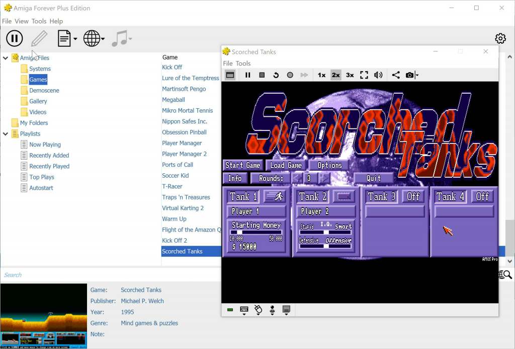Image resolution: width=515 pixels, height=349 pixels.
Task: Open the Top Plays playlist
Action: (x=42, y=177)
